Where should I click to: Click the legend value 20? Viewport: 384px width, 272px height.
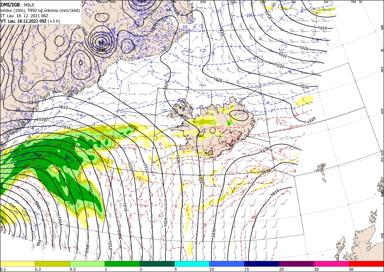coord(281,269)
